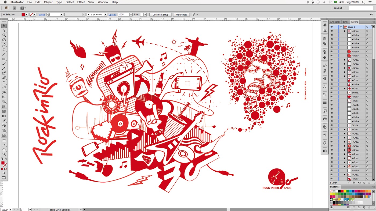Click Delete Selection trash in Layers panel
This screenshot has height=211, width=376.
[369, 183]
